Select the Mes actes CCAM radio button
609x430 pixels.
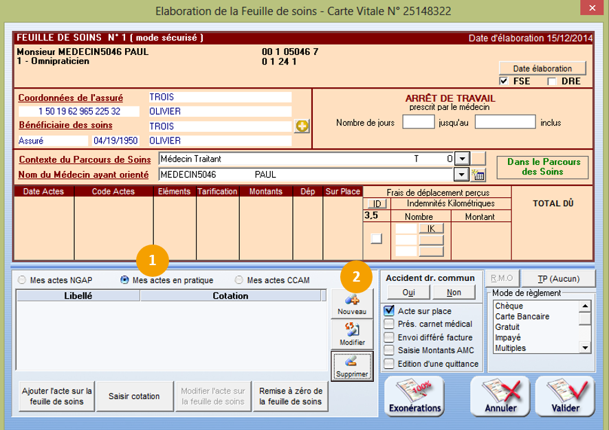(239, 280)
